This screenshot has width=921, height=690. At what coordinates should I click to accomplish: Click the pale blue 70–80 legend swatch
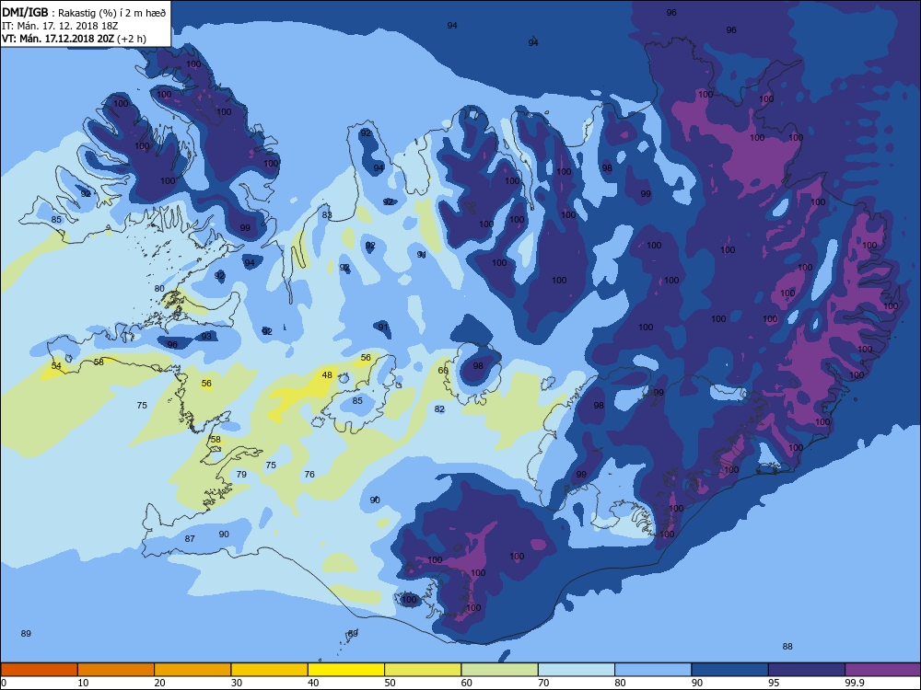577,670
